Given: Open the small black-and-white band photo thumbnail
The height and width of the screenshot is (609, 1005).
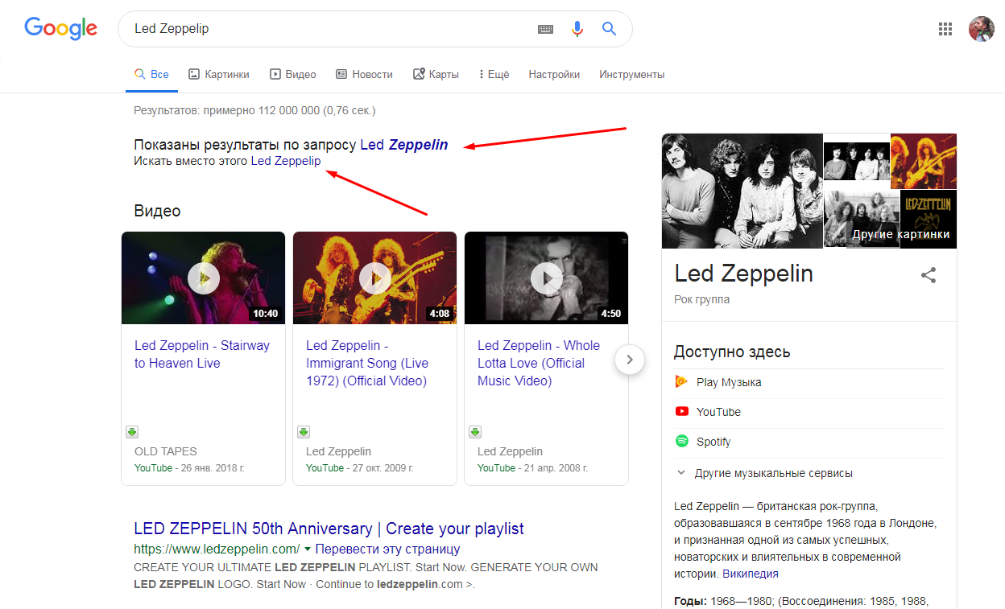Looking at the screenshot, I should pyautogui.click(x=856, y=161).
